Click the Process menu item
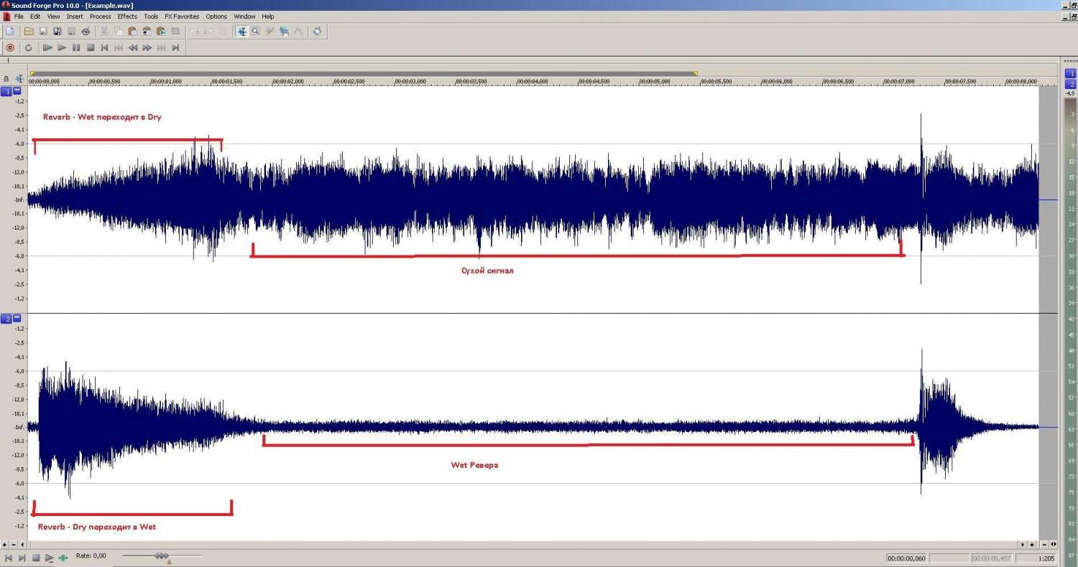The image size is (1078, 567). (100, 16)
